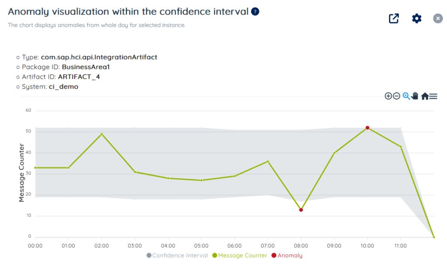
Task: Click the data point at 02:00
Action: pyautogui.click(x=102, y=134)
